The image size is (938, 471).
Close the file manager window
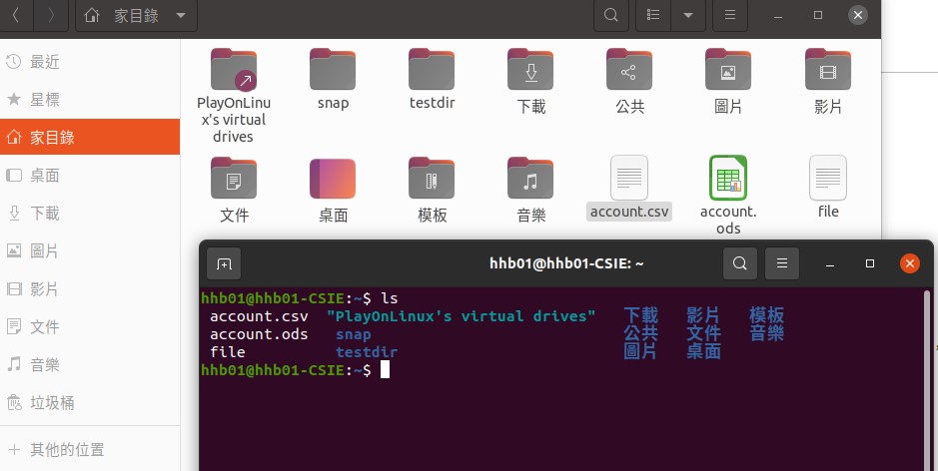[858, 15]
